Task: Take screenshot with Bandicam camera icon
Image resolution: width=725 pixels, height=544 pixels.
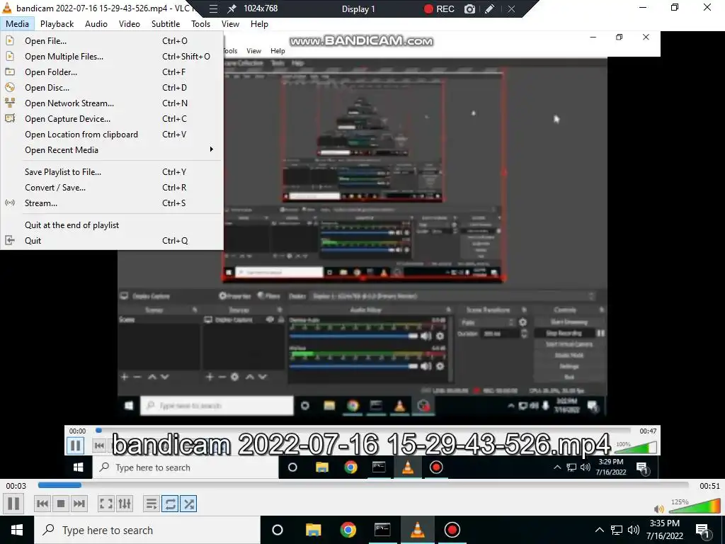Action: click(470, 8)
